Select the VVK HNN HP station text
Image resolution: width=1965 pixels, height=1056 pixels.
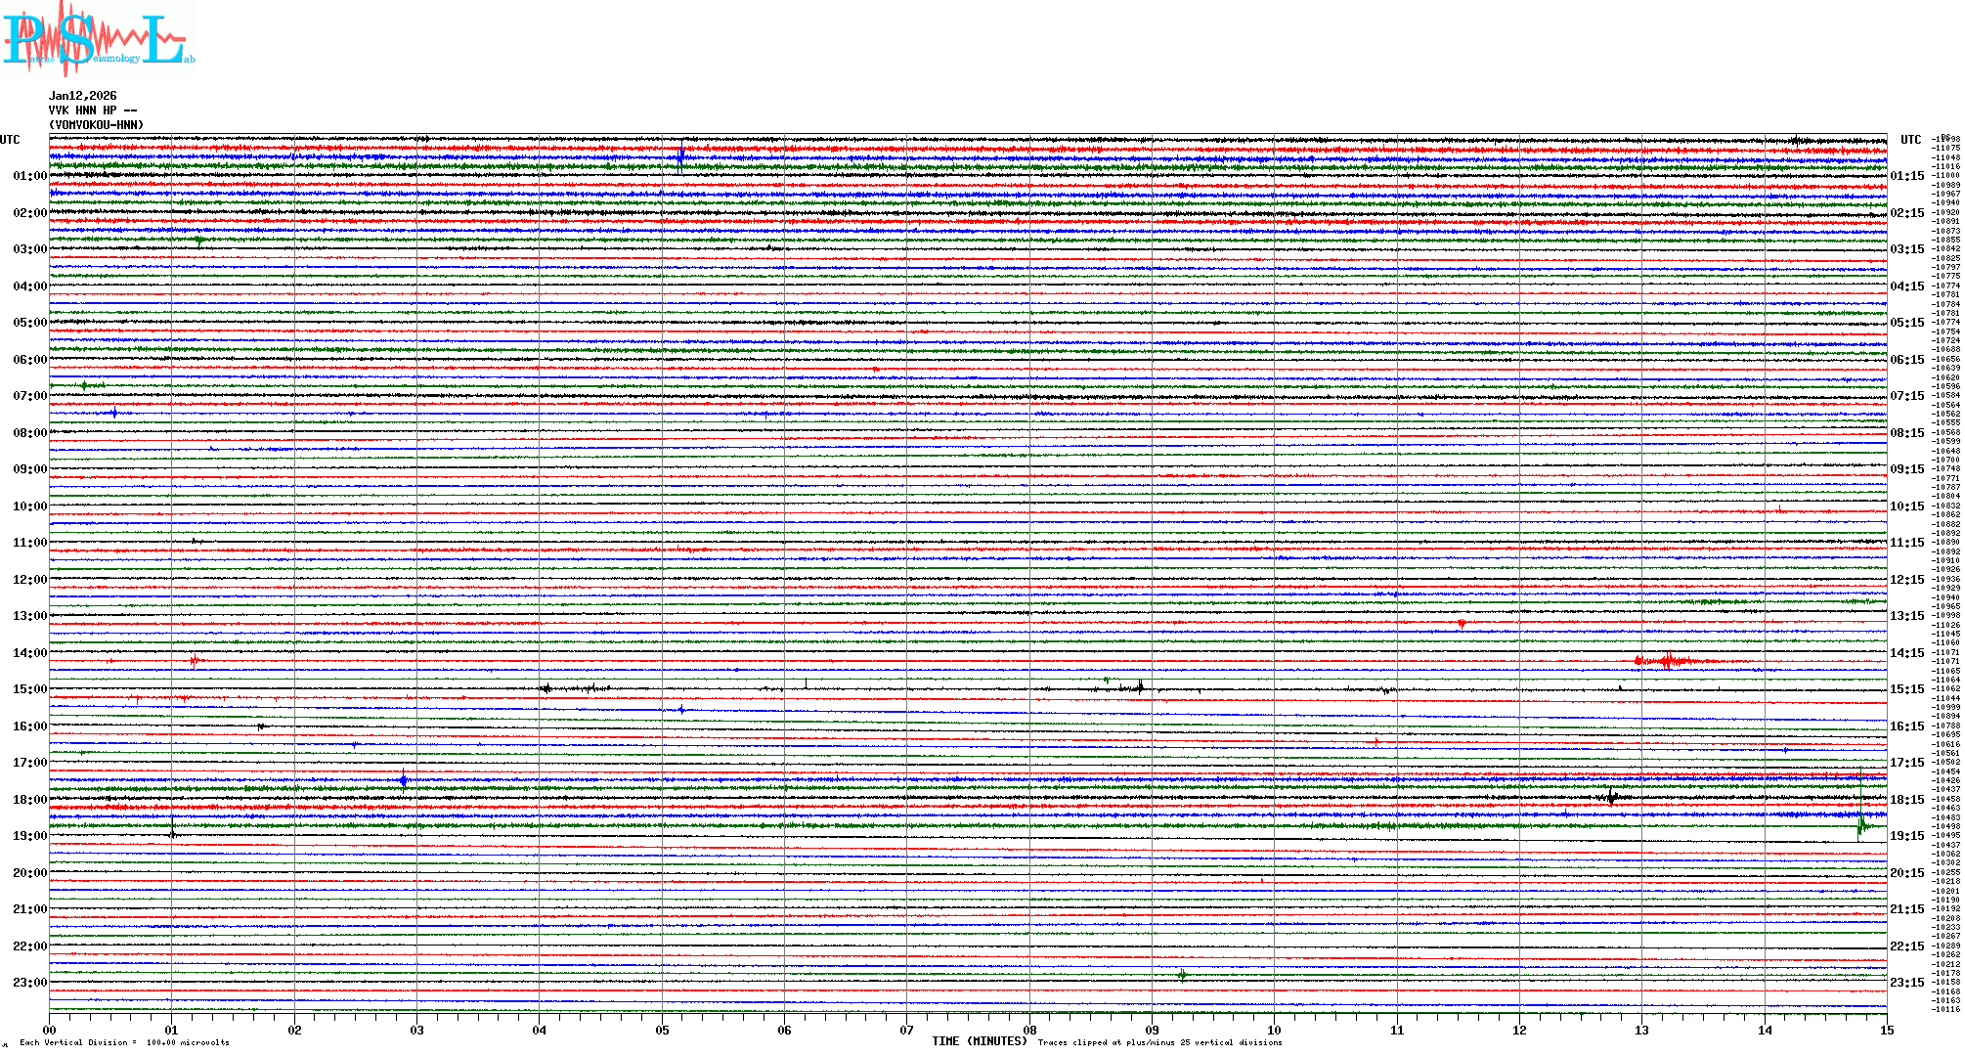coord(92,110)
